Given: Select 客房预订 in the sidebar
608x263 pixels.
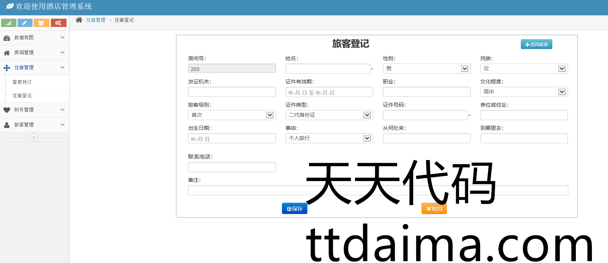Looking at the screenshot, I should pos(22,82).
